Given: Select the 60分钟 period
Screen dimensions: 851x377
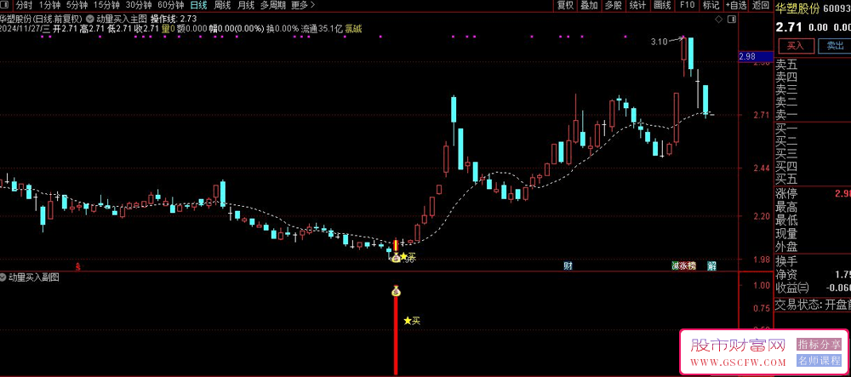Looking at the screenshot, I should pos(171,5).
